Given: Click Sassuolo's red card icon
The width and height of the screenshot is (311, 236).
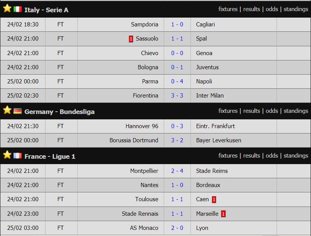Looking at the screenshot, I should [x=131, y=39].
